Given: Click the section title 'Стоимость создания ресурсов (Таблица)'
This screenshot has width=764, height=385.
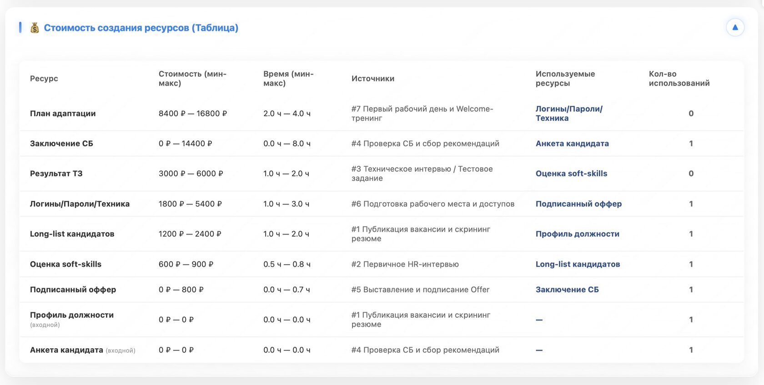Looking at the screenshot, I should (141, 28).
